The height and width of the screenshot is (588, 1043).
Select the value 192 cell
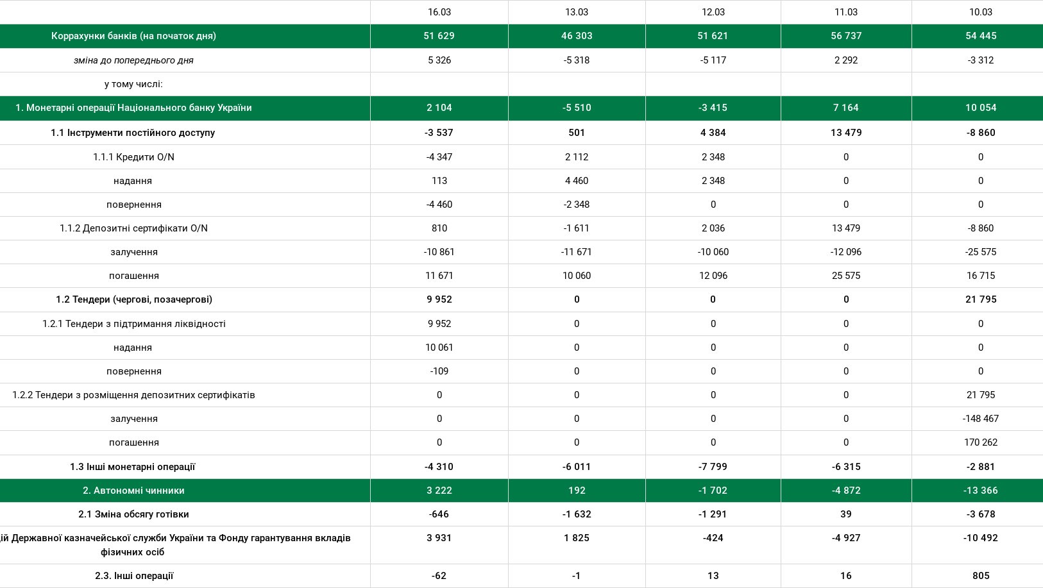coord(577,491)
